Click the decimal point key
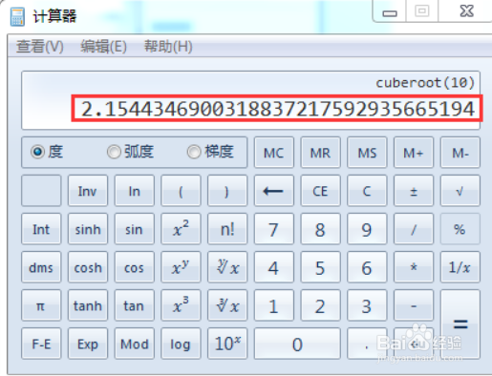The width and height of the screenshot is (492, 376). (x=367, y=344)
